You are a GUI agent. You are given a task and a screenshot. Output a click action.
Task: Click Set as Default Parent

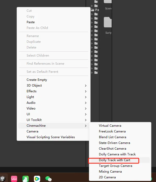point(53,71)
